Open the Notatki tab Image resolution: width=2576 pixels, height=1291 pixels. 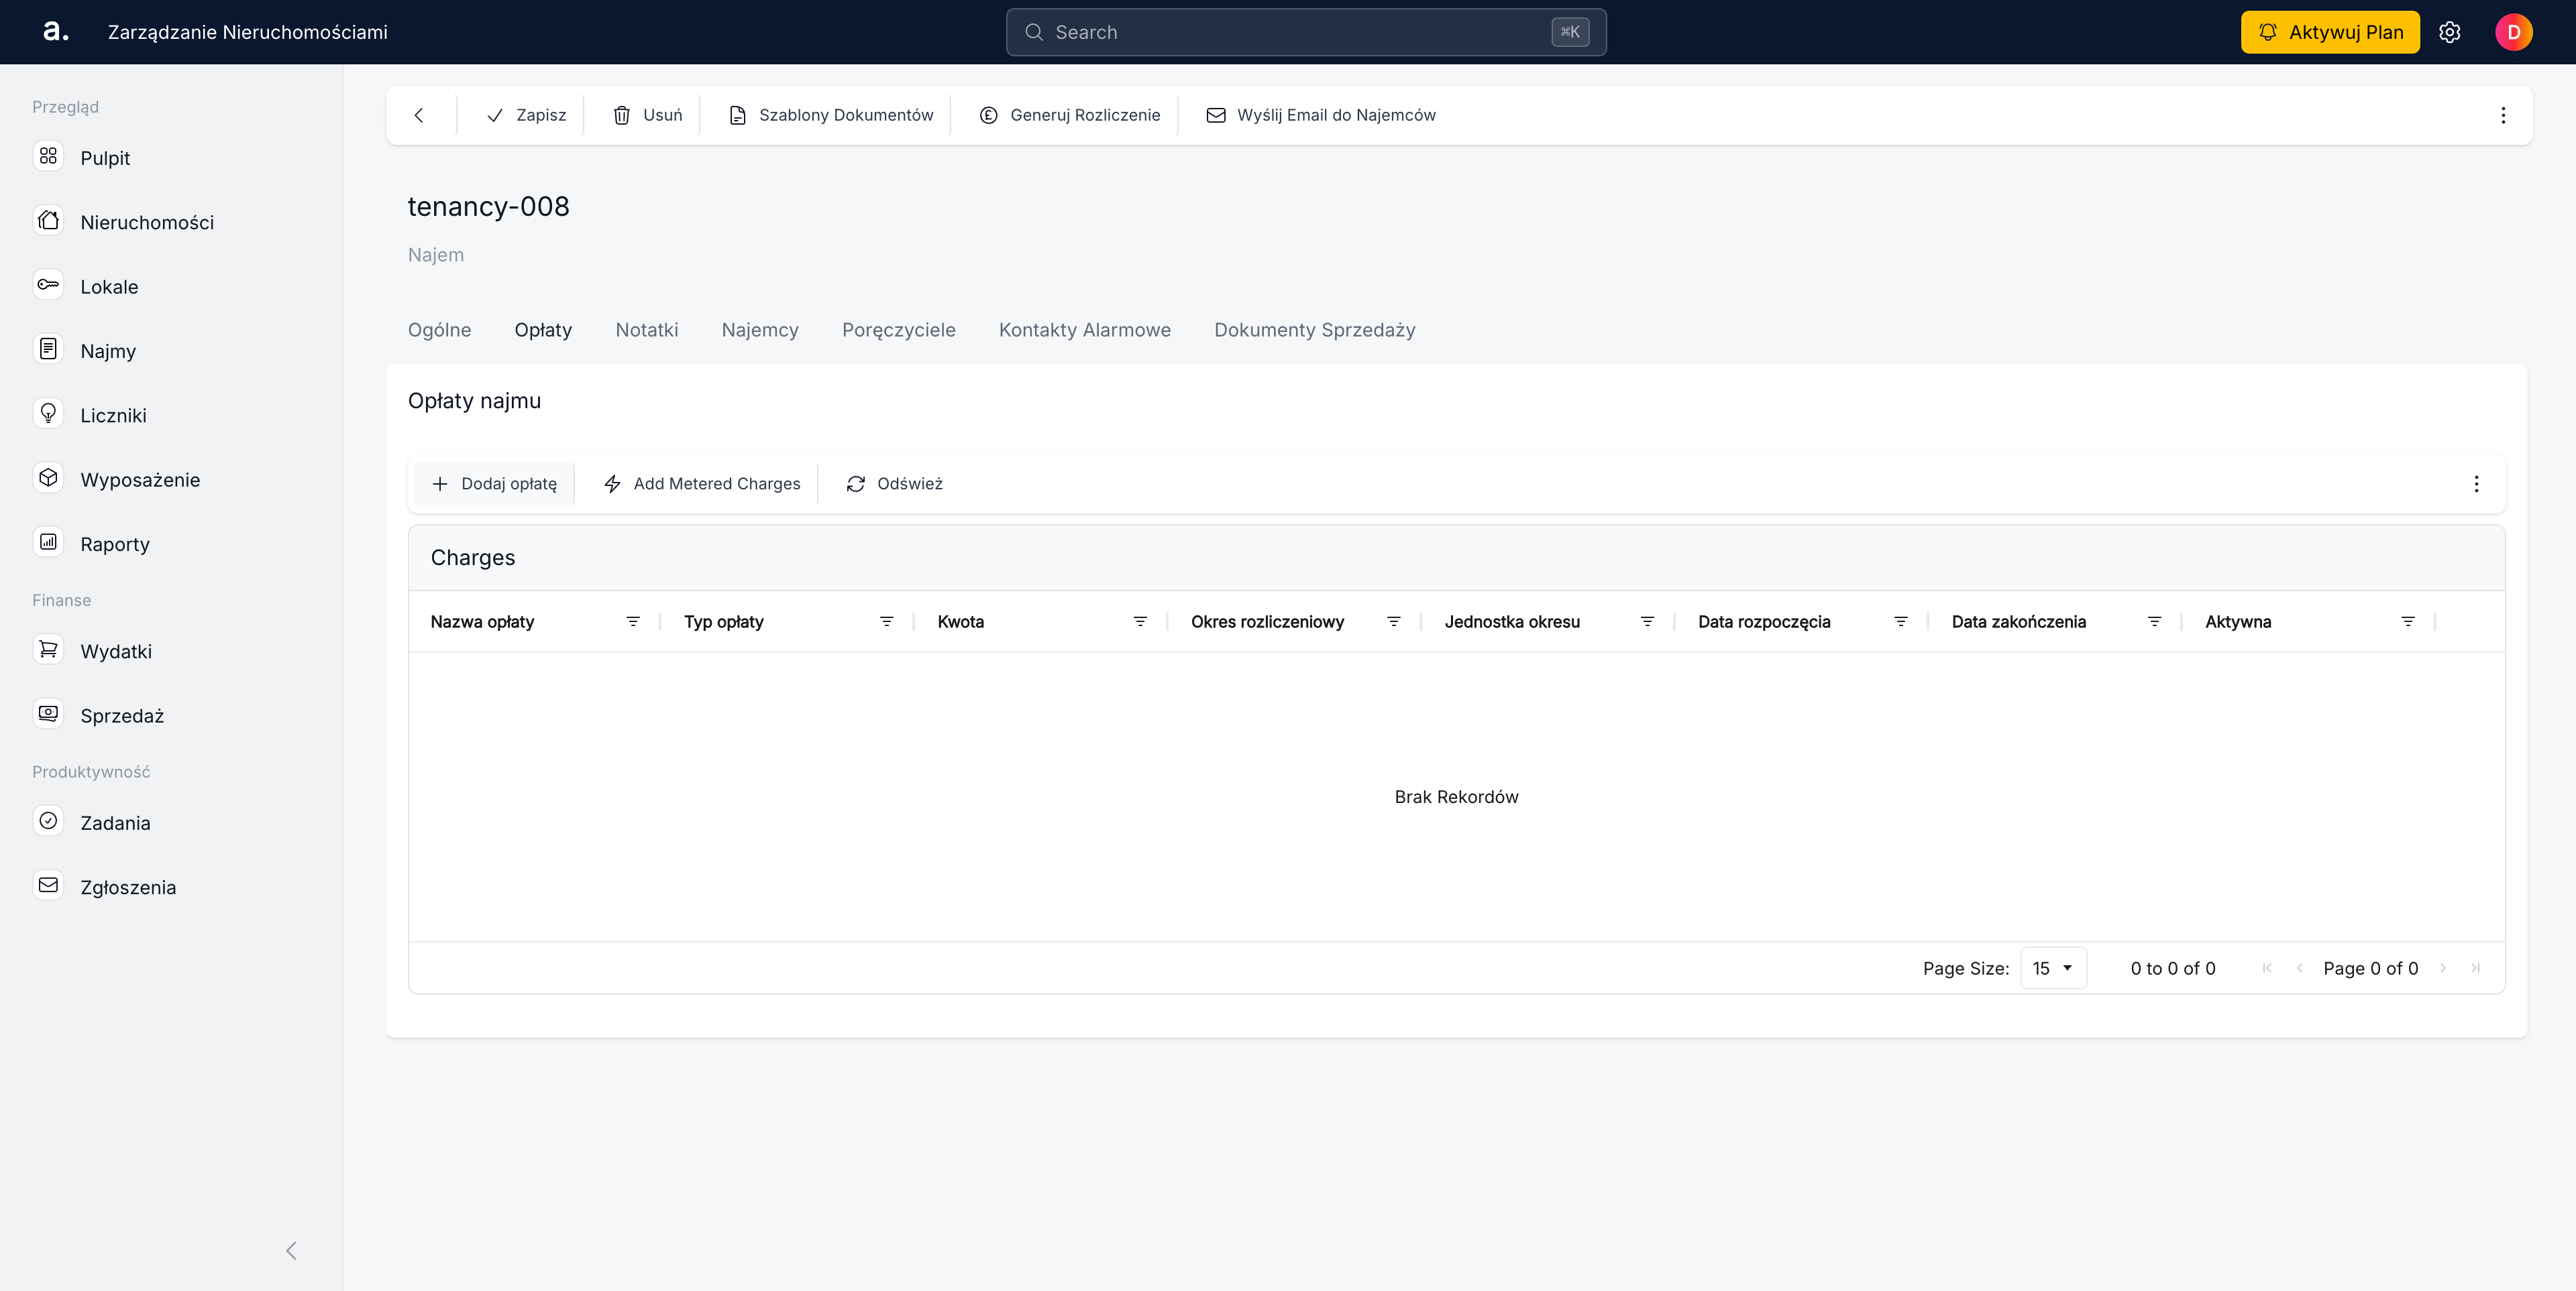646,330
